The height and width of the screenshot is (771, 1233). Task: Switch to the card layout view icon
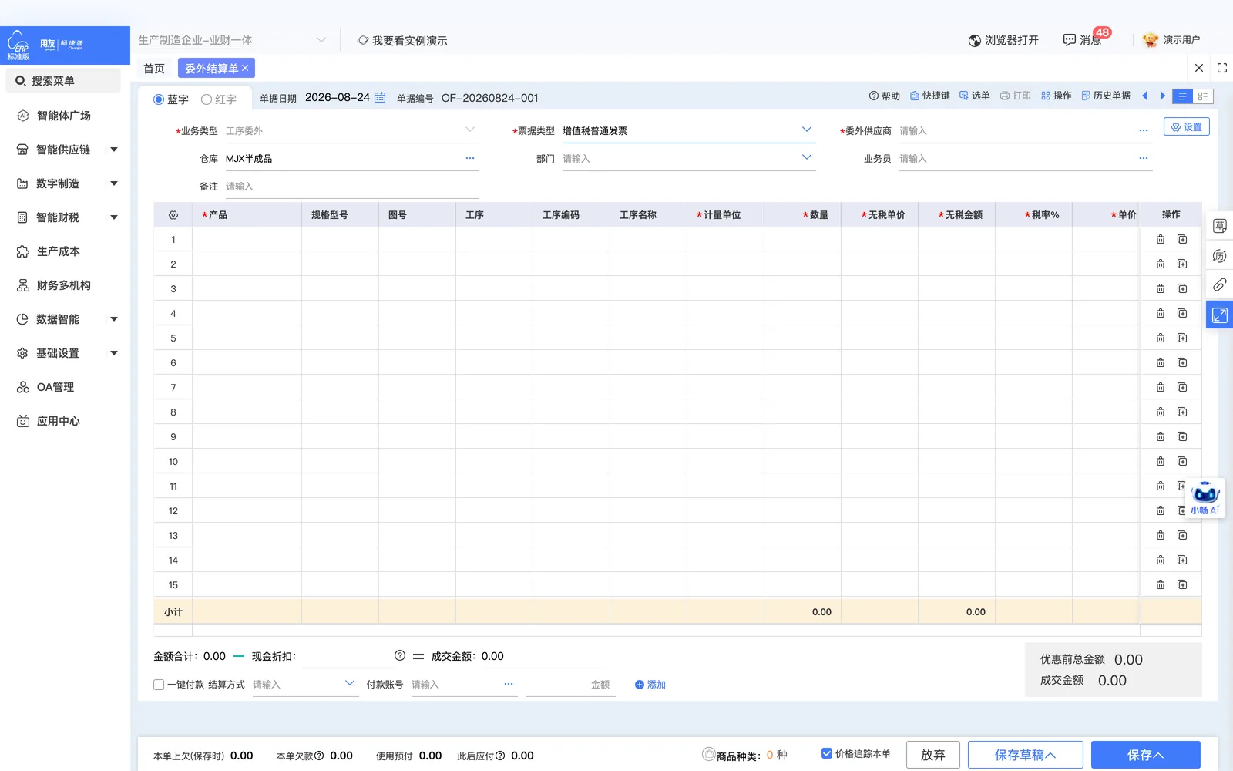1203,96
